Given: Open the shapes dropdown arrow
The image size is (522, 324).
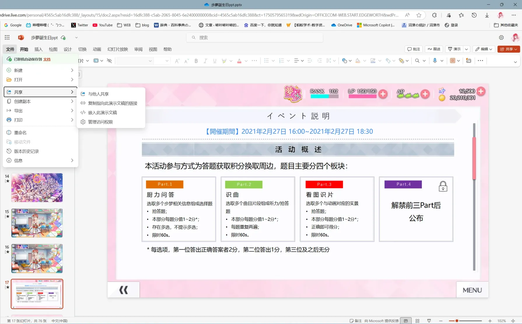Looking at the screenshot, I should 350,61.
